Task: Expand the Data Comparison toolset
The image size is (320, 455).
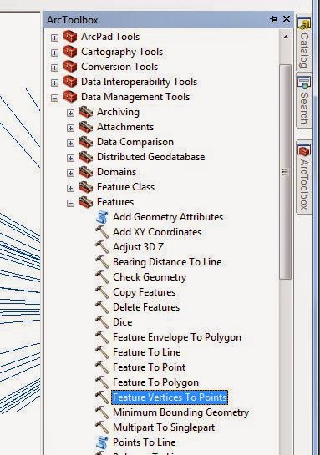Action: click(70, 143)
